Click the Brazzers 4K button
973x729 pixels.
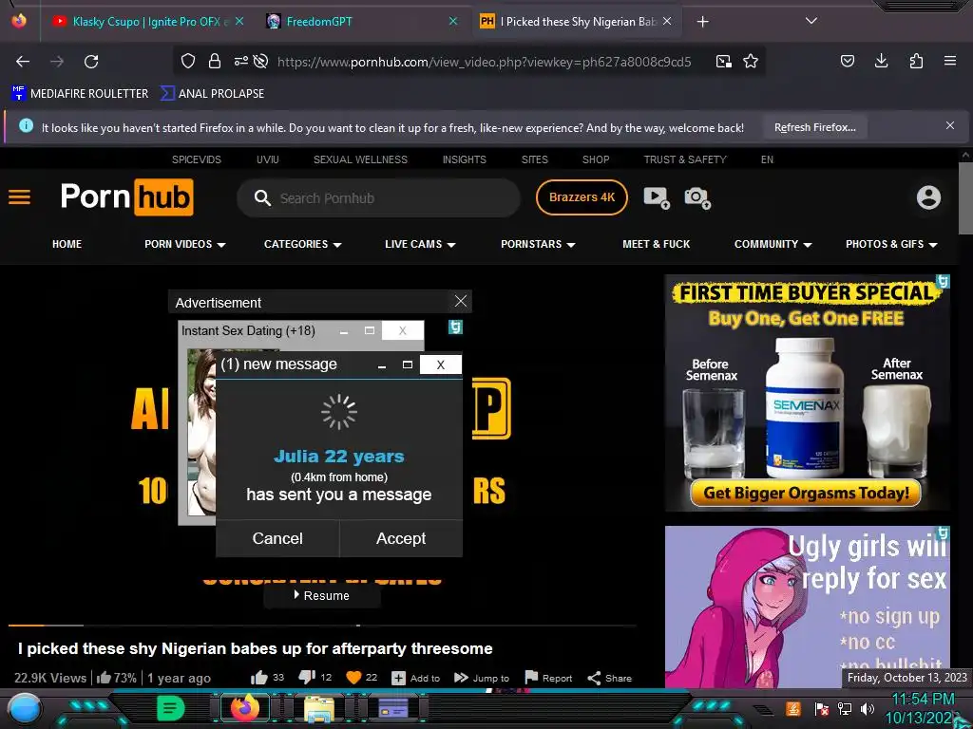(582, 197)
